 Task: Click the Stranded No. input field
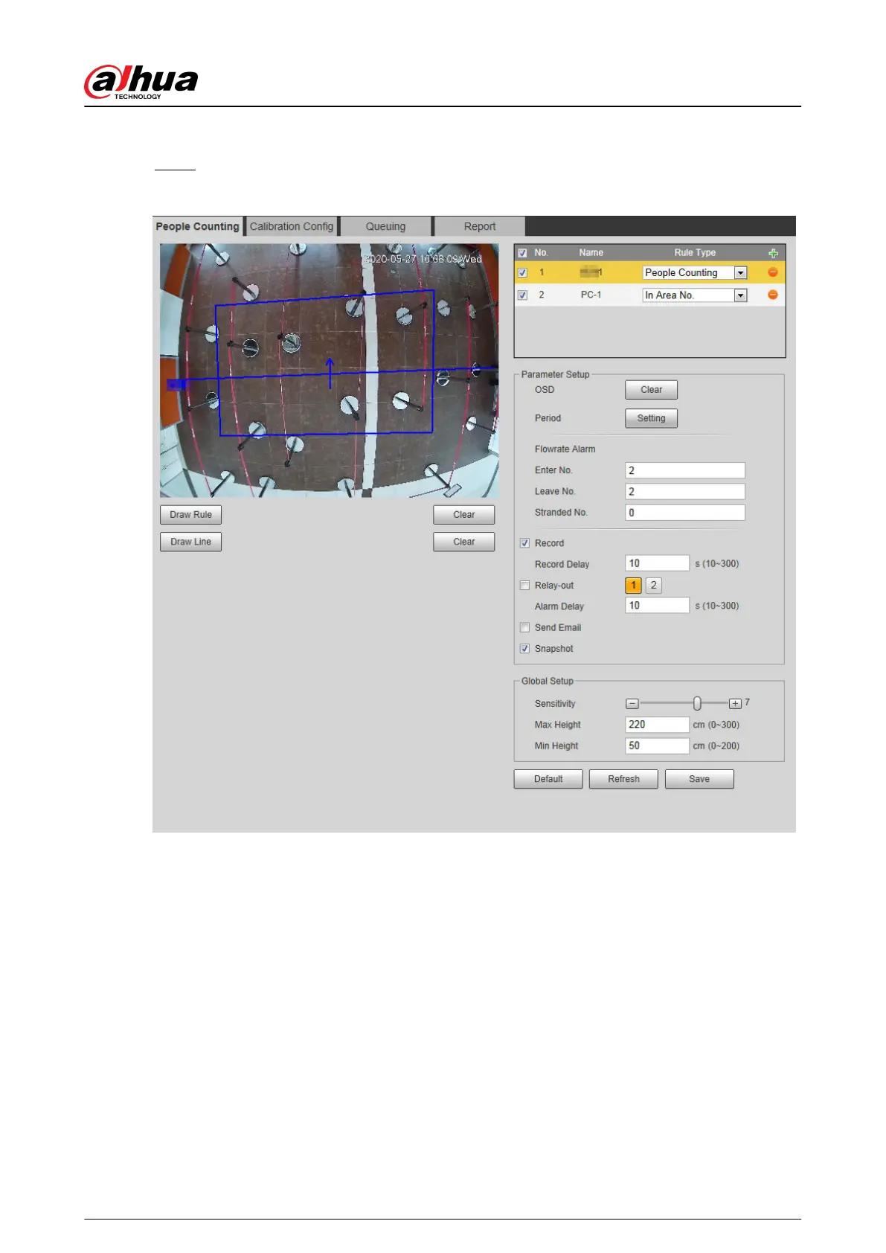click(x=685, y=513)
